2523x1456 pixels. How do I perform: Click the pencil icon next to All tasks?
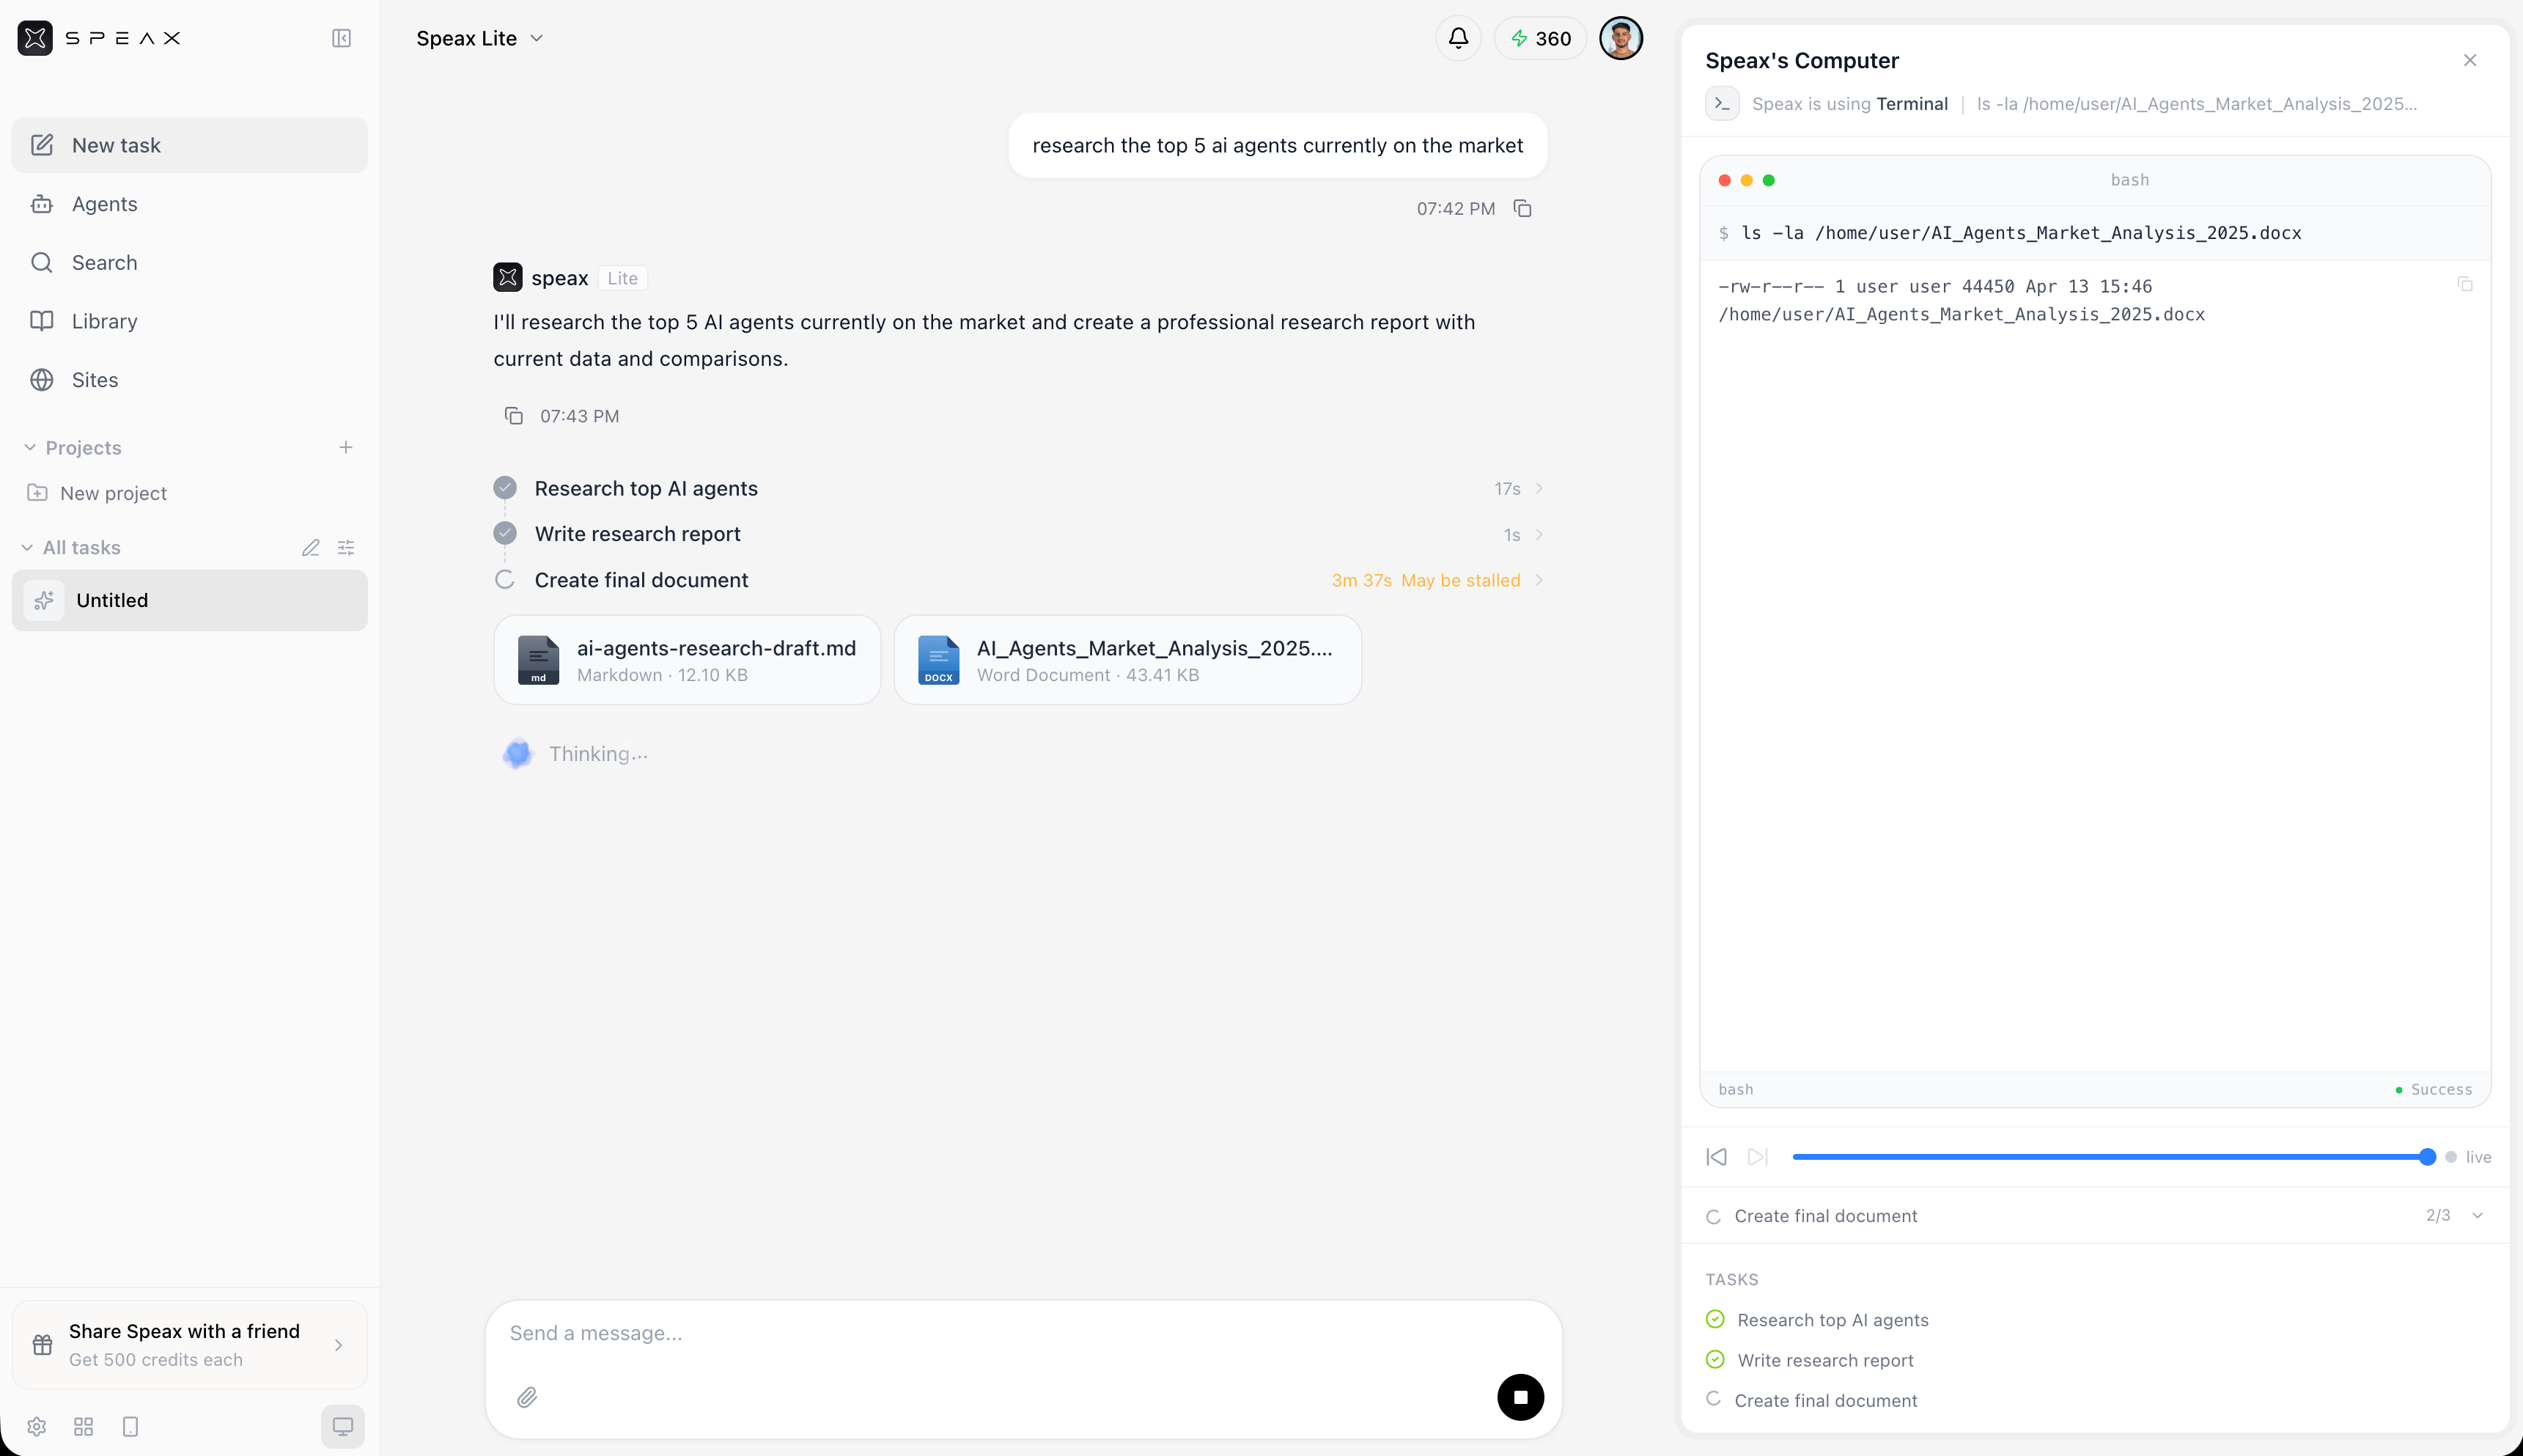coord(311,547)
